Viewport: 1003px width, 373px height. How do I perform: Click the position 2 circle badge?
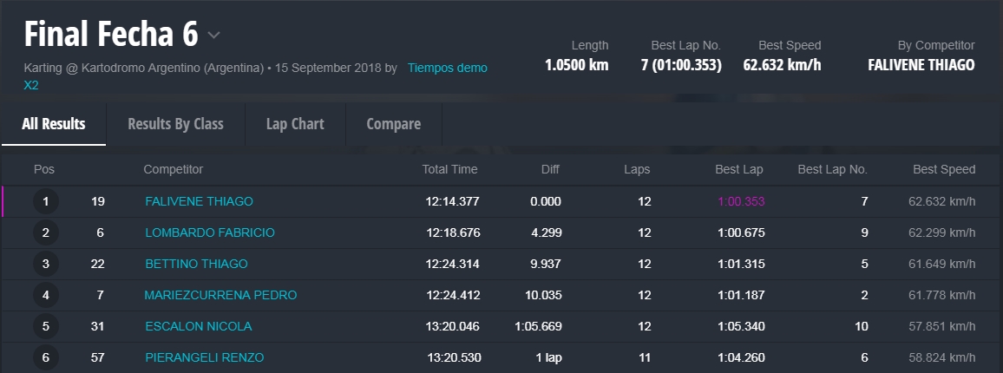click(x=45, y=233)
